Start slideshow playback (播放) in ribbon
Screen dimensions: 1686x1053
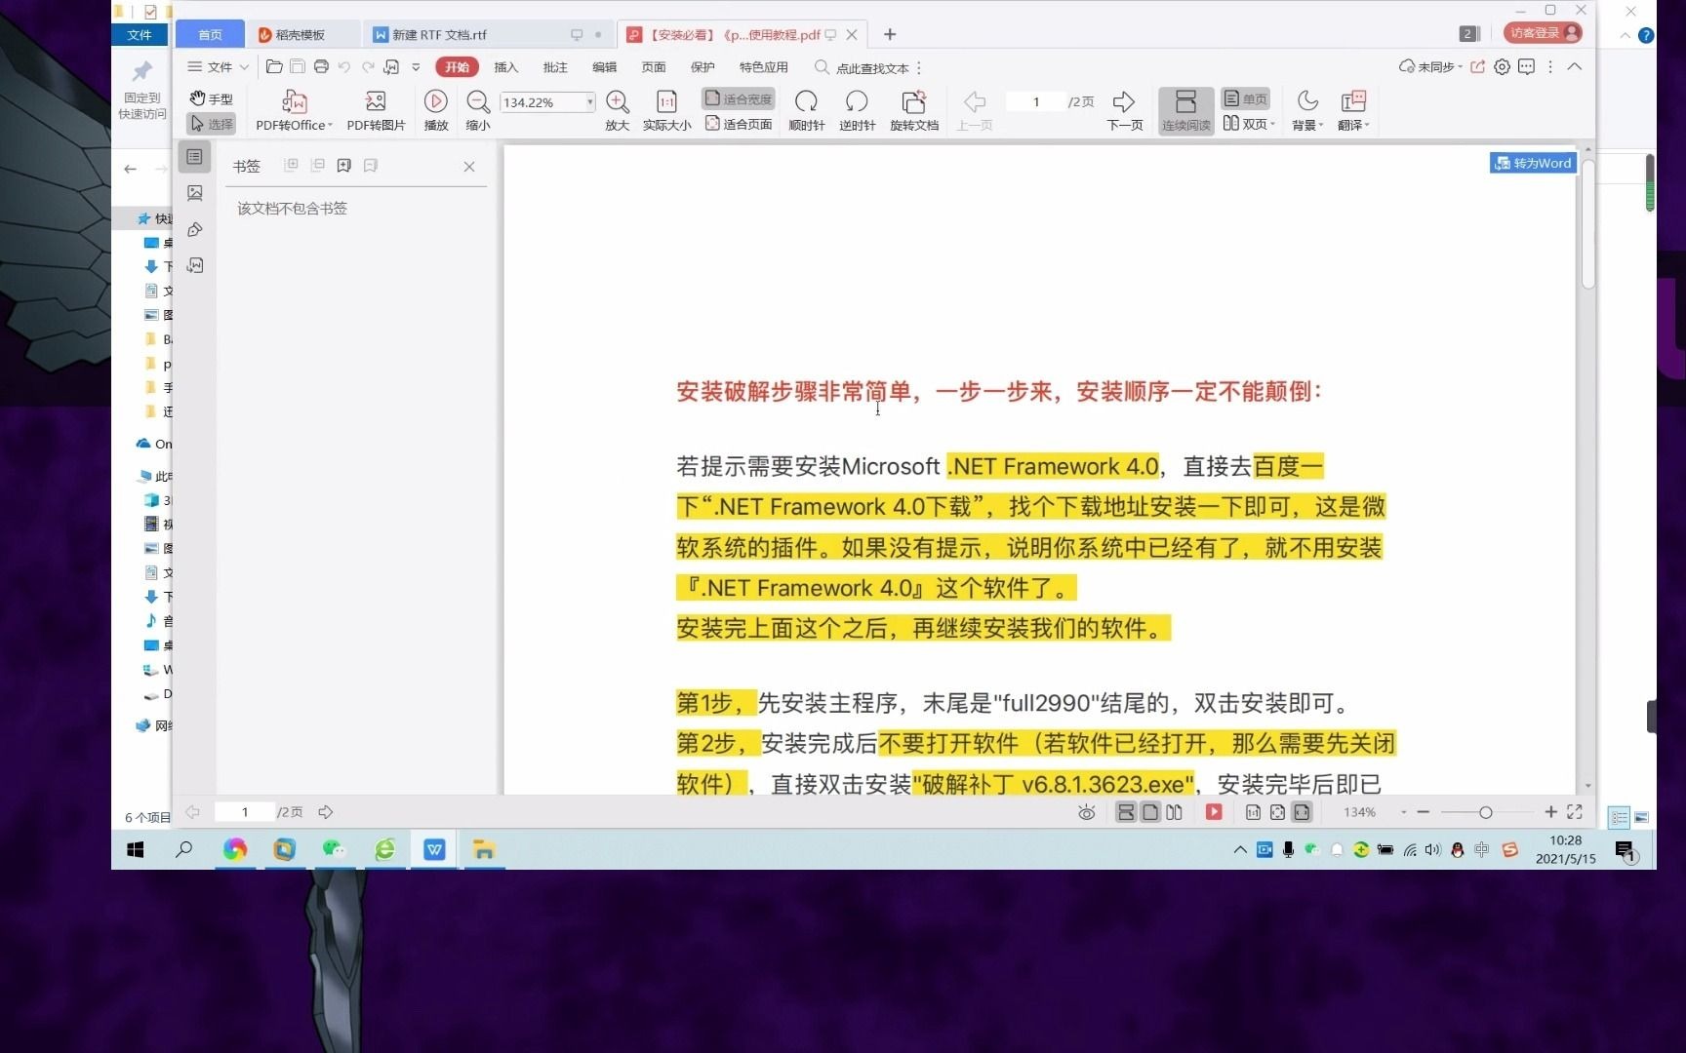[436, 110]
